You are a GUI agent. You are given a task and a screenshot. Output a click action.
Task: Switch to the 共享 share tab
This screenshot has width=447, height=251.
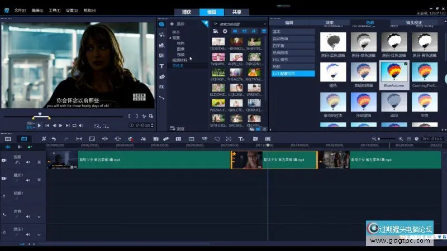point(236,12)
